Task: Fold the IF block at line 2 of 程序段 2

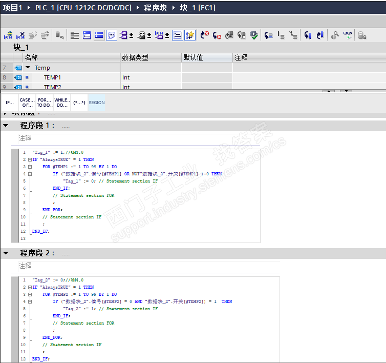Action: [x=30, y=287]
